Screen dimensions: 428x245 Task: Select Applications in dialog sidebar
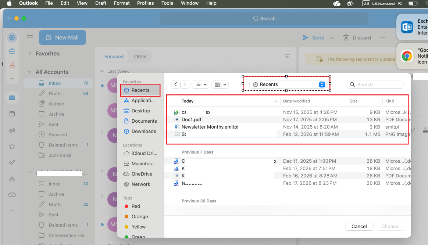coord(140,101)
